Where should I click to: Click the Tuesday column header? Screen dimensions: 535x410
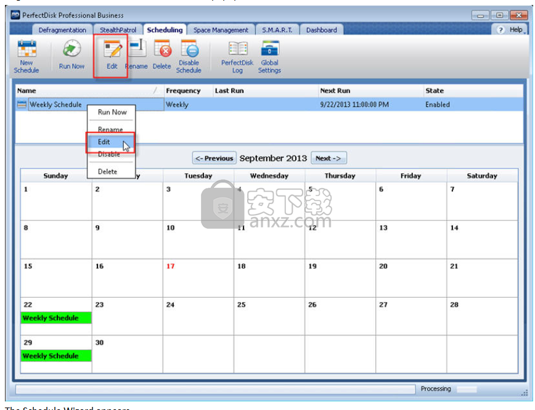pos(198,176)
